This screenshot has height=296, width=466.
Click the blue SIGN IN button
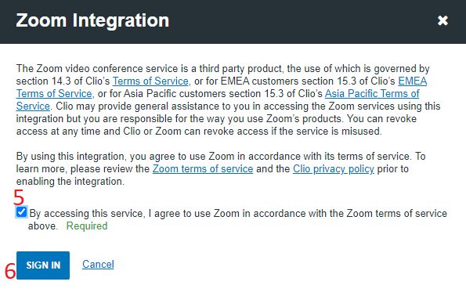(x=43, y=265)
